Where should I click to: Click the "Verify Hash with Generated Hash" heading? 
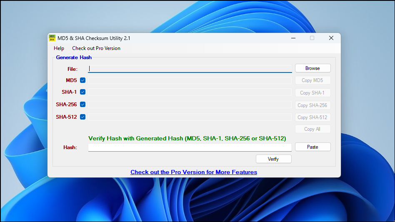pyautogui.click(x=187, y=138)
